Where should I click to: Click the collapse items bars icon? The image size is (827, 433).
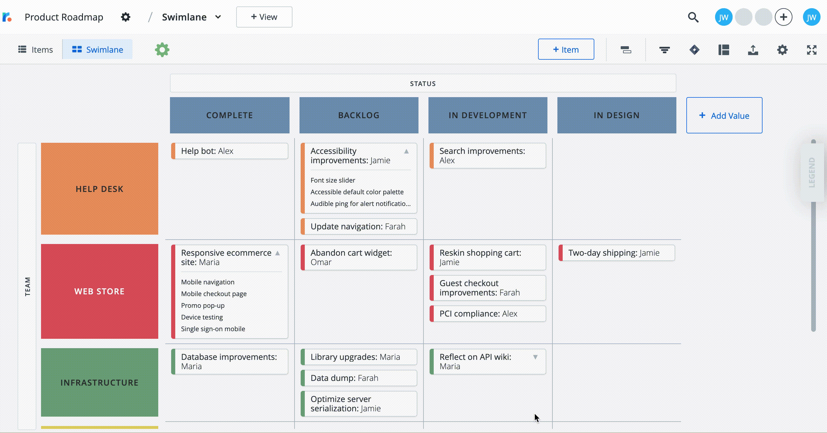coord(626,50)
